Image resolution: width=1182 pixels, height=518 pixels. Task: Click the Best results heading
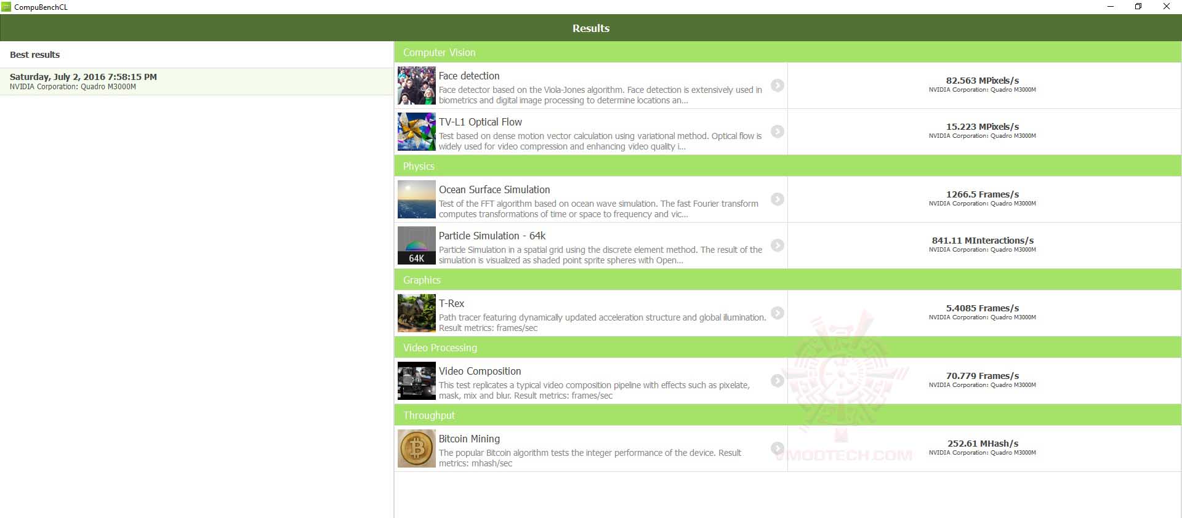(x=34, y=55)
